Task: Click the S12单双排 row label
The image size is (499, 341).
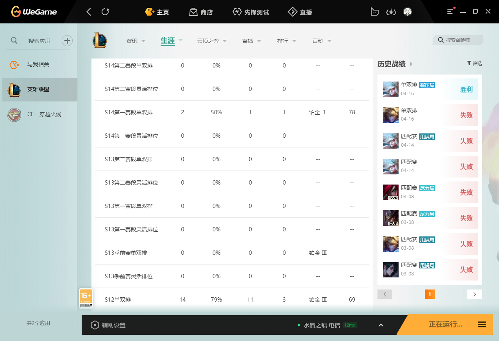Action: (118, 300)
